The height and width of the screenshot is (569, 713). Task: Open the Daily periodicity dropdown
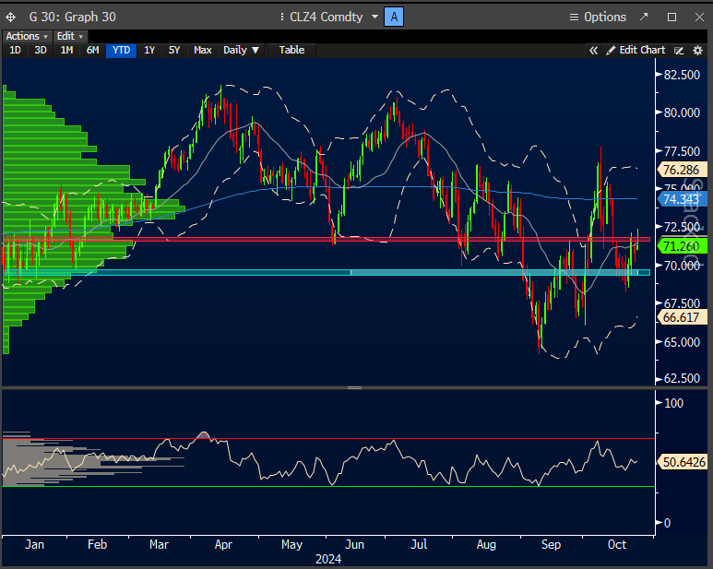[x=242, y=50]
